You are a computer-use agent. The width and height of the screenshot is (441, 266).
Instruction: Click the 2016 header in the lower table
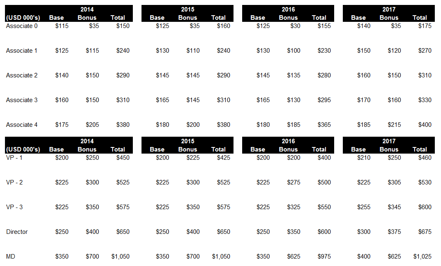288,141
